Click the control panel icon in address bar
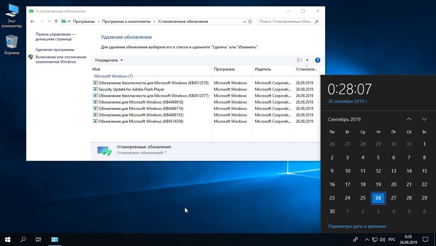This screenshot has height=246, width=436. (64, 21)
